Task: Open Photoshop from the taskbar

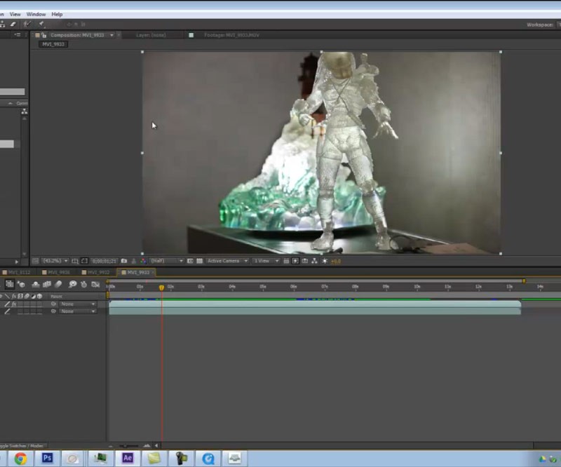Action: 48,459
